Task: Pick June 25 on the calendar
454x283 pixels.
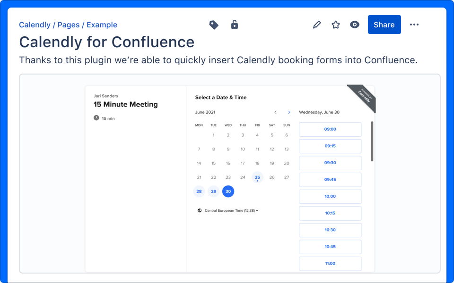Action: click(x=257, y=178)
